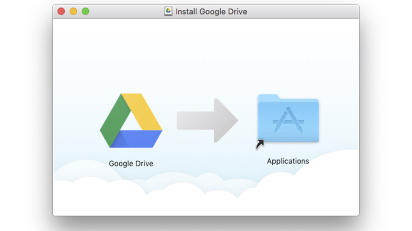
Task: Zoom the window using the green button
Action: 85,11
